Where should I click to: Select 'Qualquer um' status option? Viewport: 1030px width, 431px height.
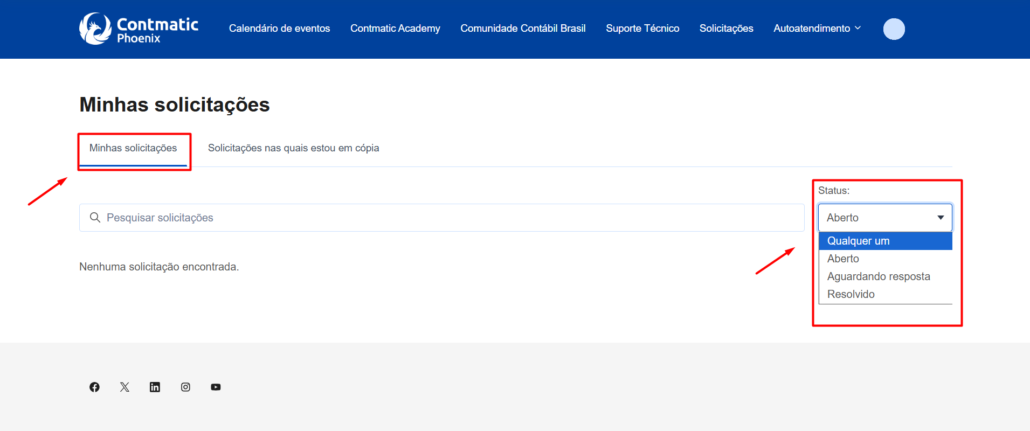pos(886,241)
